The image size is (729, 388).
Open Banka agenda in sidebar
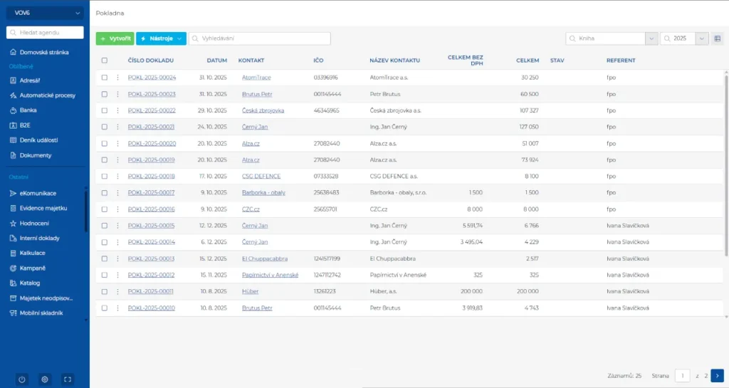[x=28, y=110]
